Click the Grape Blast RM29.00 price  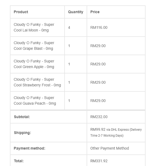point(98,46)
